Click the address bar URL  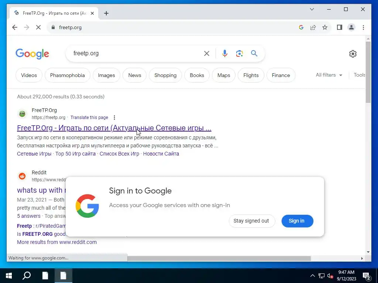point(70,27)
